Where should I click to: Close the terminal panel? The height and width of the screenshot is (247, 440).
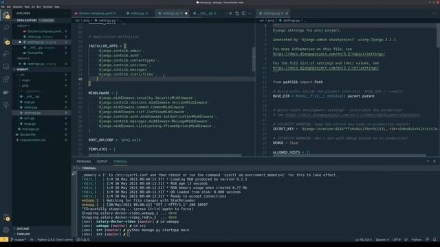[434, 161]
